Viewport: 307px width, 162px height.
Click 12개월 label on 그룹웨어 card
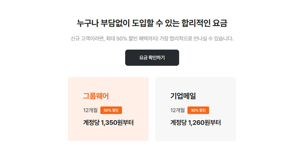(90, 110)
